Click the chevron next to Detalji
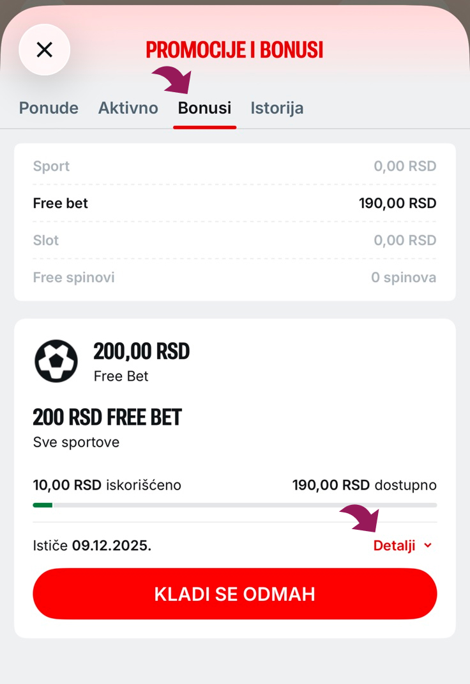The image size is (470, 684). [x=428, y=545]
